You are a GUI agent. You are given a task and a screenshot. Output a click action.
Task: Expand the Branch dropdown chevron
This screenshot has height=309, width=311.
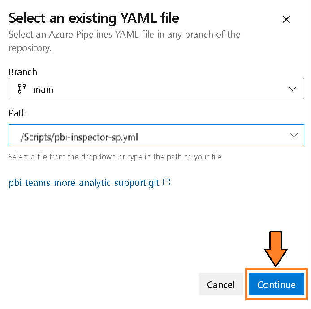coord(293,89)
